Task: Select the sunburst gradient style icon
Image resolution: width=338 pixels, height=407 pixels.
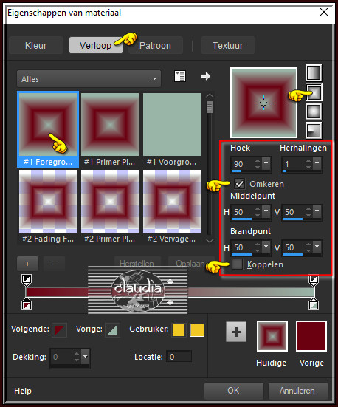Action: [x=314, y=112]
